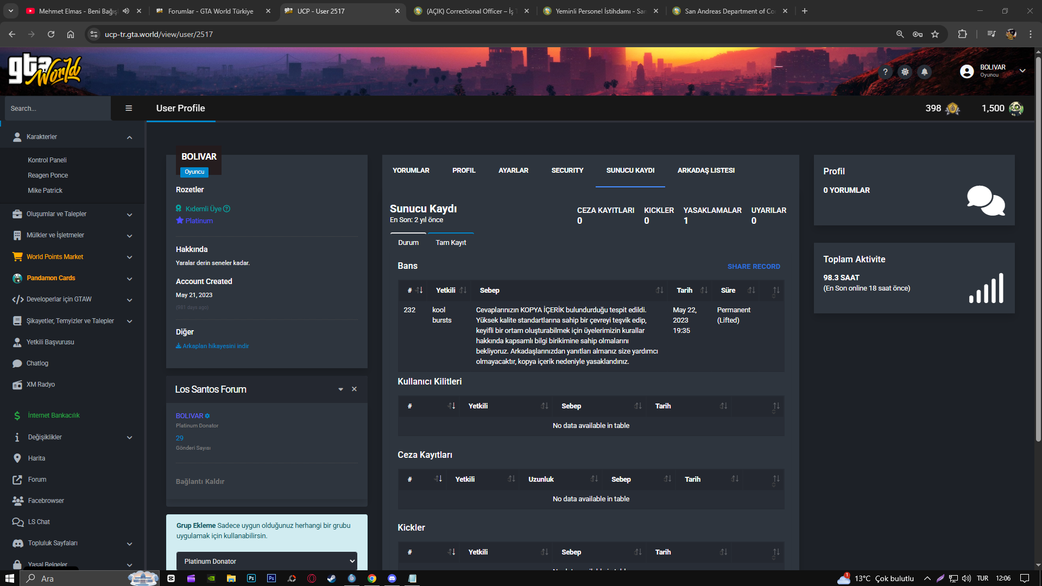Open Mike Patrick character page
This screenshot has width=1042, height=586.
[x=45, y=191]
